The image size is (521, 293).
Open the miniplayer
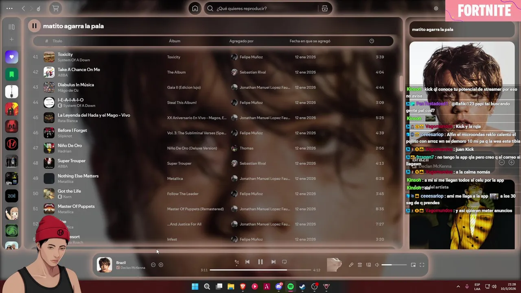[413, 265]
